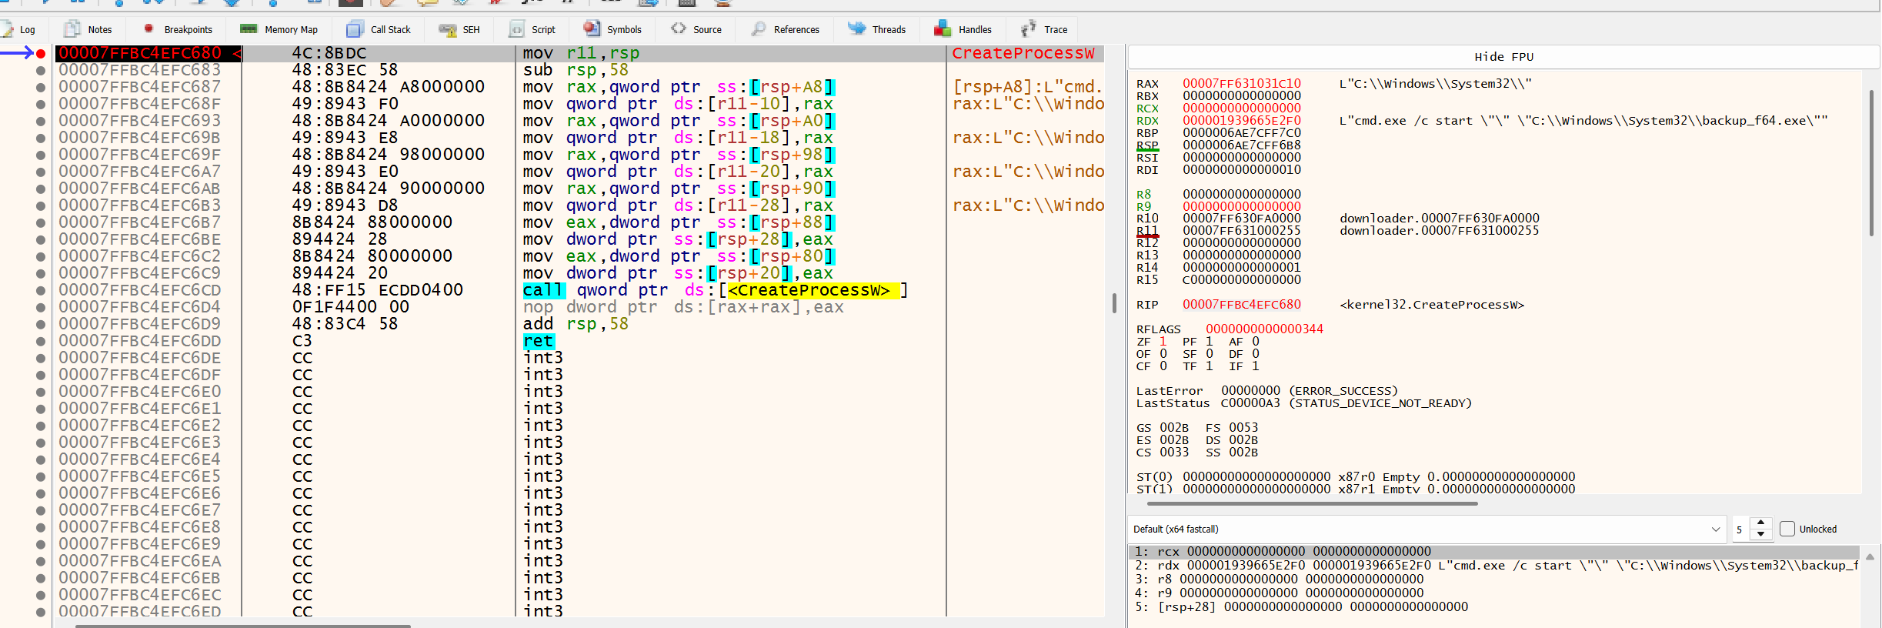Click the TF flag value
The image size is (1882, 628).
pos(1209,366)
